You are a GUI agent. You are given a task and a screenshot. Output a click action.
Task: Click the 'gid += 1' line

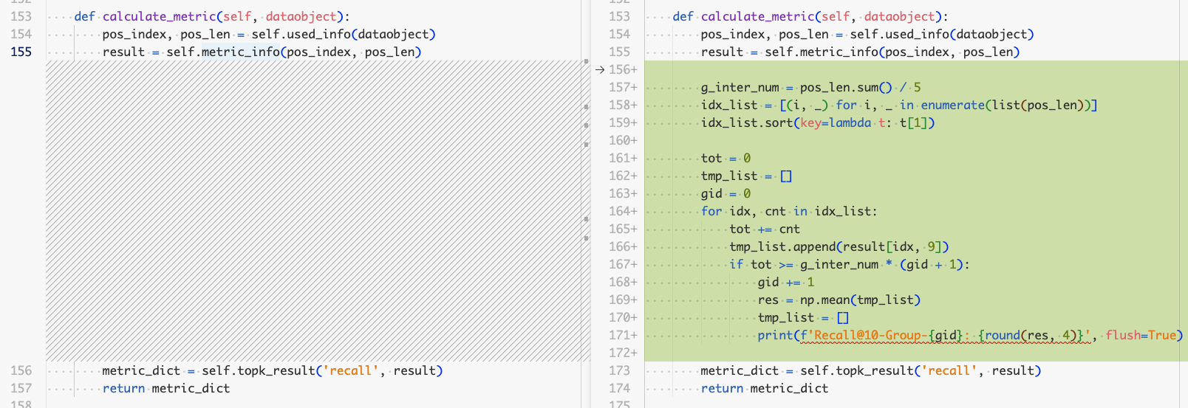pyautogui.click(x=786, y=282)
